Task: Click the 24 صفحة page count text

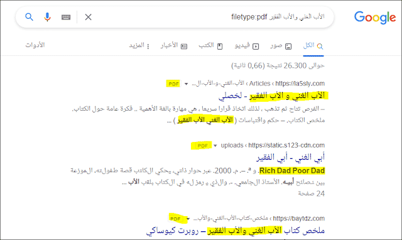Action: [312, 194]
